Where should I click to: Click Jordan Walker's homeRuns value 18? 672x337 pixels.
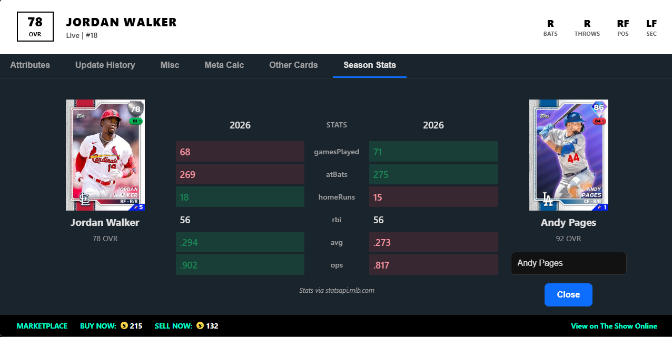pyautogui.click(x=240, y=197)
